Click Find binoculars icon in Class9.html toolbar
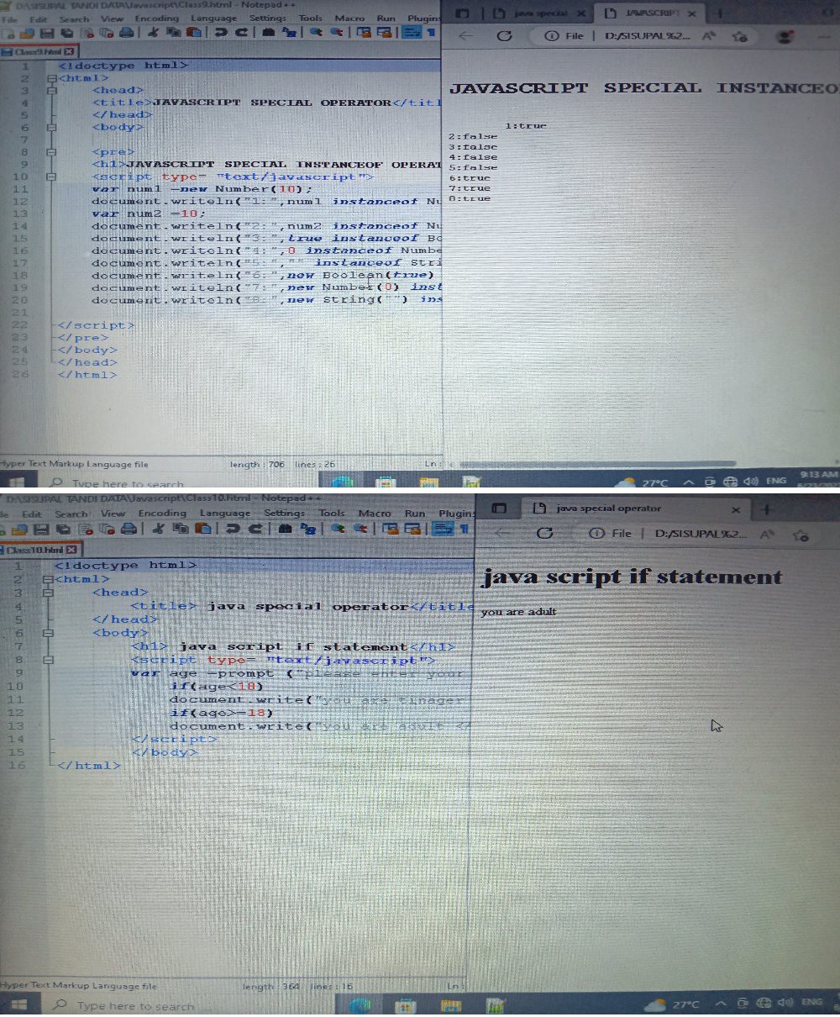This screenshot has width=840, height=1017. [x=269, y=33]
